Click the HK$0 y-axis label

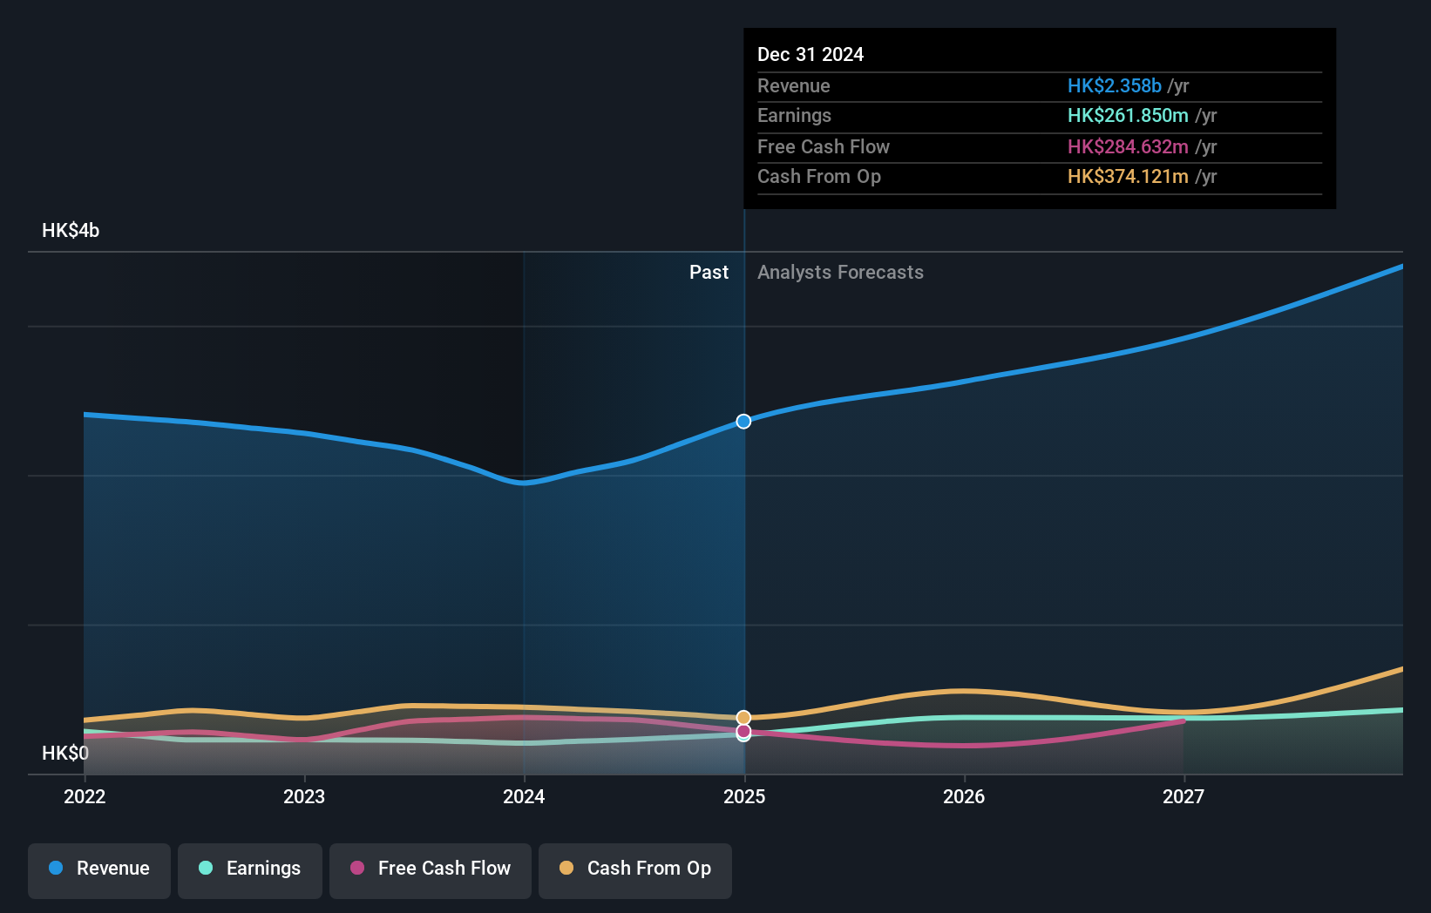pyautogui.click(x=65, y=754)
